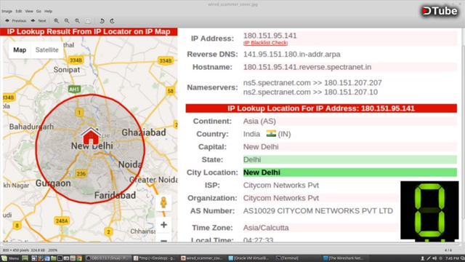Screen dimensions: 465x262
Task: Launch Chrome from the taskbar
Action: [x=79, y=258]
